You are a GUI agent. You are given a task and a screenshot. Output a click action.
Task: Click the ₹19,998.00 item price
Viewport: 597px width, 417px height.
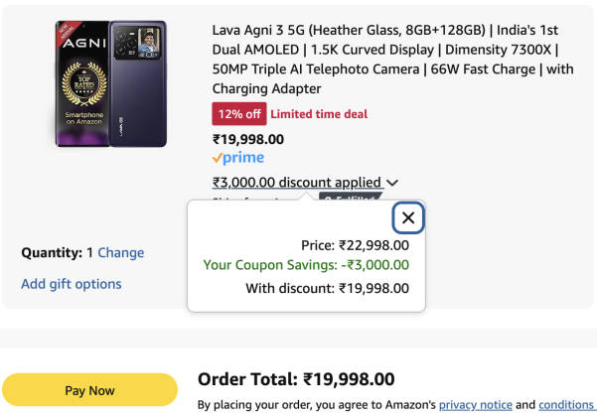pyautogui.click(x=248, y=139)
